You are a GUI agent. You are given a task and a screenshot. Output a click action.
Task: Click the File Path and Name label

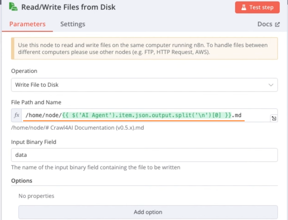pos(36,102)
